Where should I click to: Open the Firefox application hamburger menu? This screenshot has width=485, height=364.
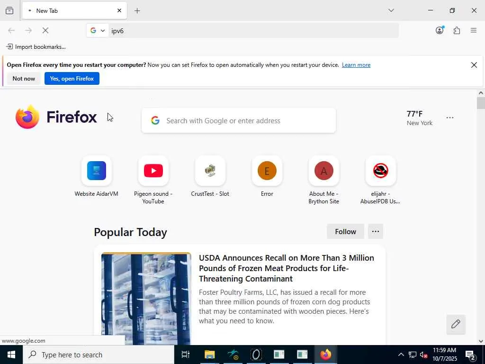point(474,30)
